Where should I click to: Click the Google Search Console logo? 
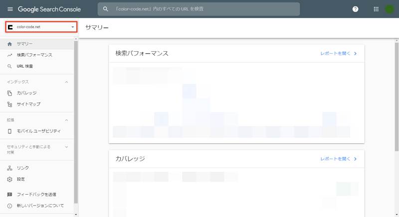tap(49, 9)
